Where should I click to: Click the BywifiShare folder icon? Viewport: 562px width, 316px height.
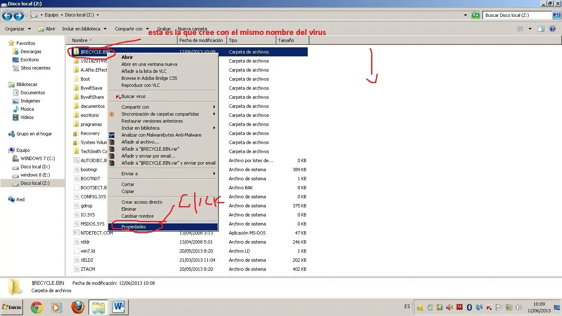pyautogui.click(x=76, y=97)
